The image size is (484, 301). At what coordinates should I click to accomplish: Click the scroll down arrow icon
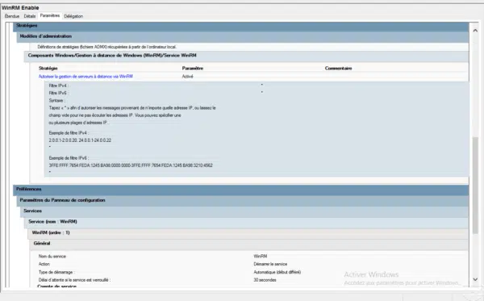tap(475, 279)
